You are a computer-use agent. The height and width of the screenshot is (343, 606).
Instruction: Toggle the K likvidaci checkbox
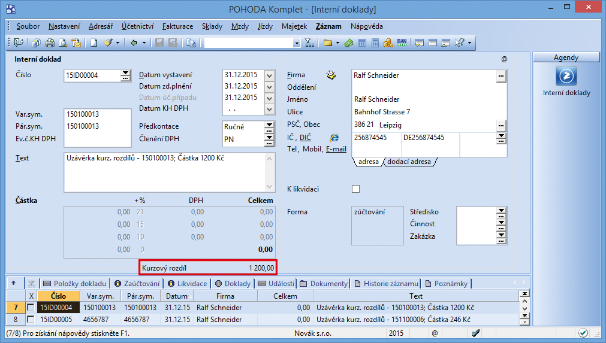355,189
